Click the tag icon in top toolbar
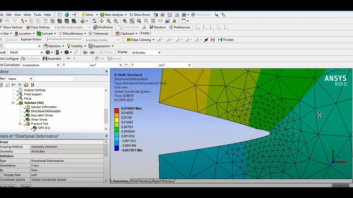This screenshot has height=198, width=353. (x=223, y=15)
